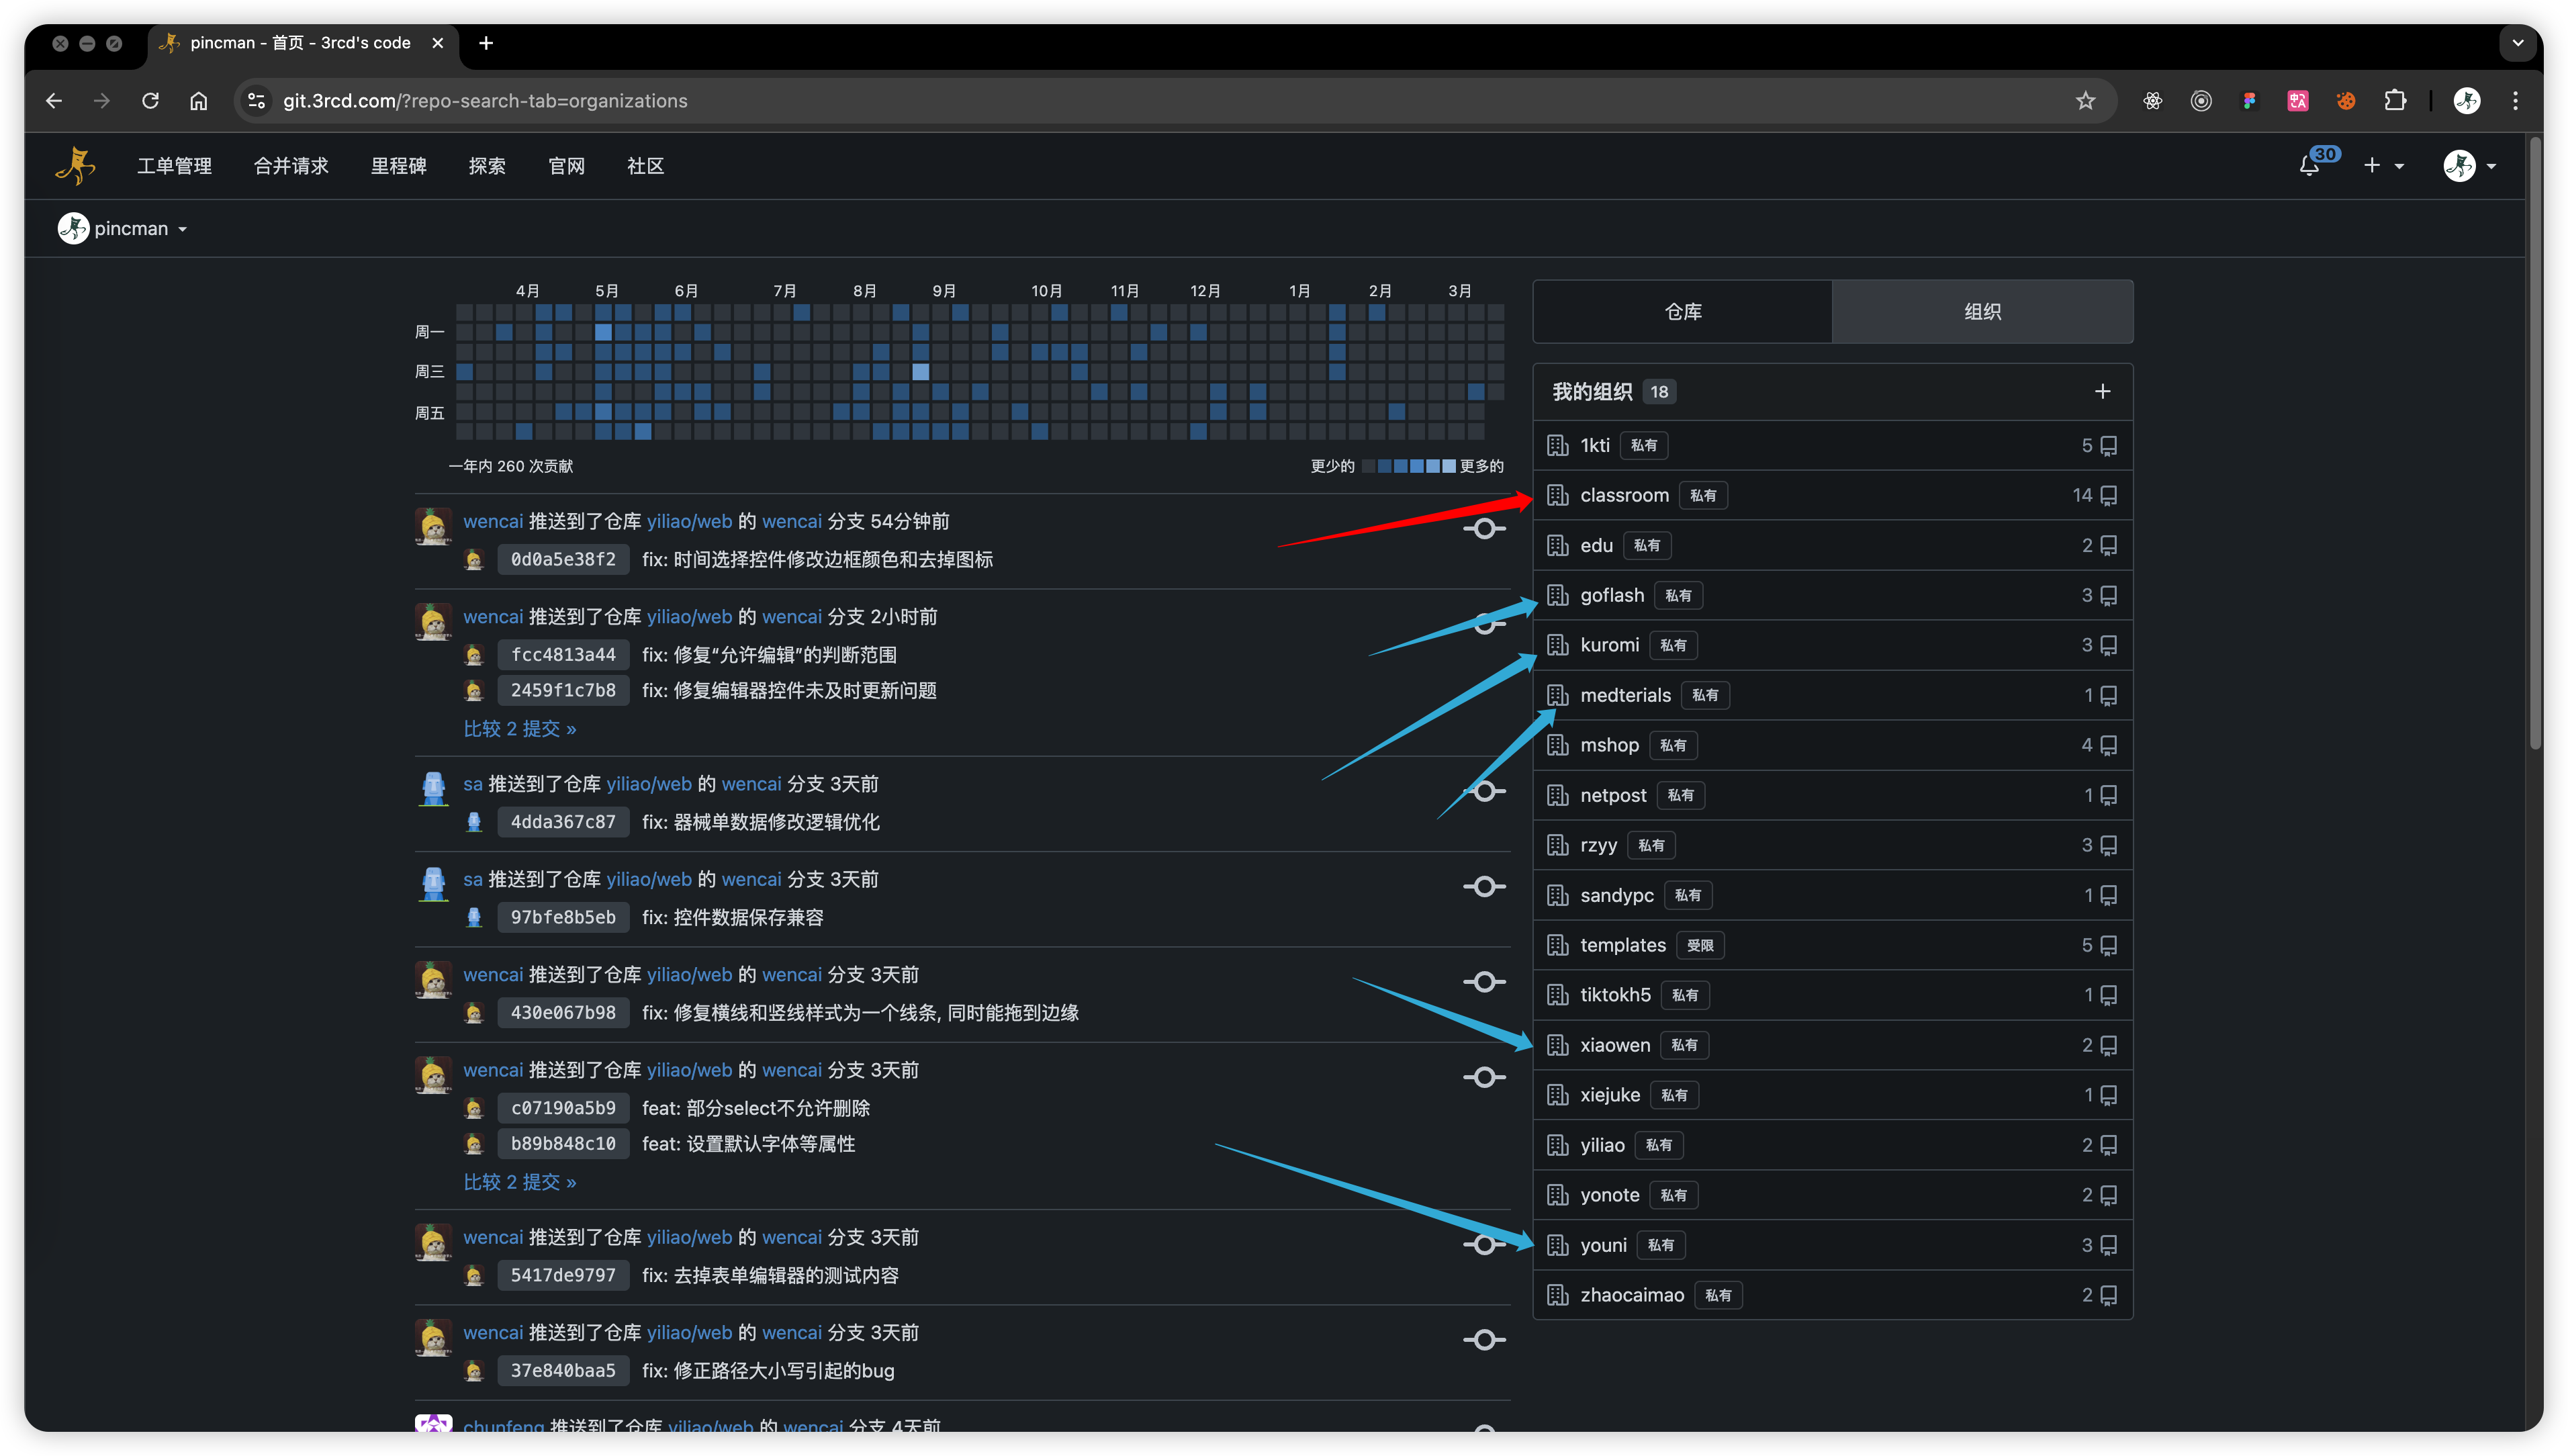Viewport: 2568px width, 1456px height.
Task: Bookmark page with star icon
Action: click(2085, 101)
